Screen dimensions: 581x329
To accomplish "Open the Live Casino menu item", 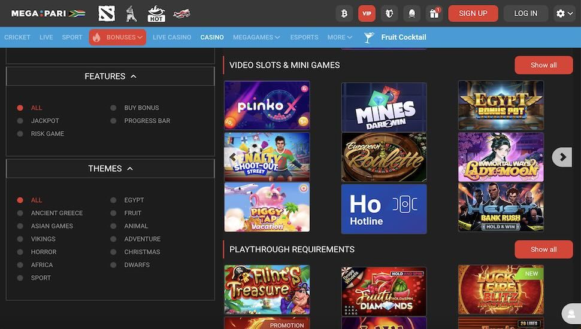I will [x=172, y=37].
